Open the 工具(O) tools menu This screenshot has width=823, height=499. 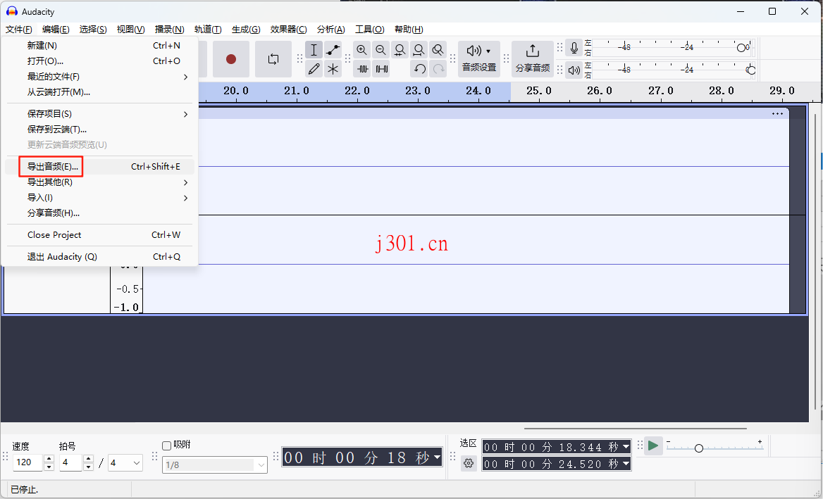pyautogui.click(x=369, y=30)
